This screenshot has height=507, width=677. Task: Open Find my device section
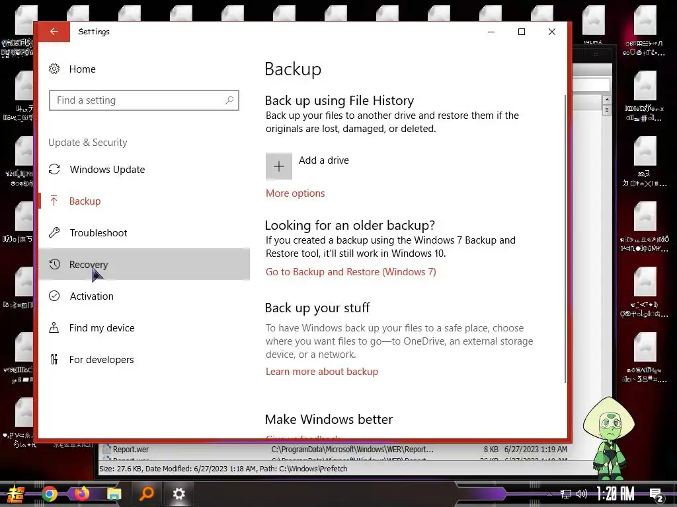point(143,327)
